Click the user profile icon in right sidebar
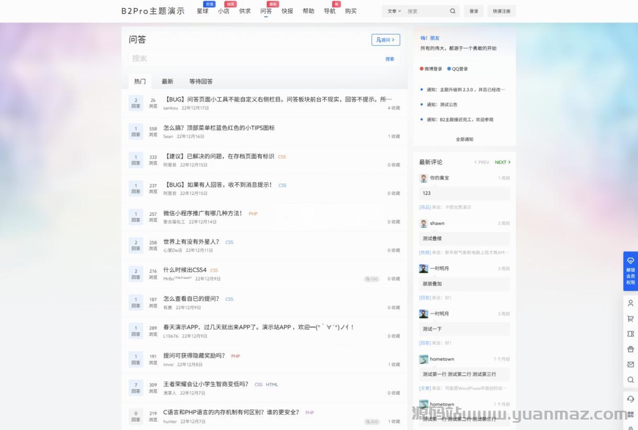 630,303
